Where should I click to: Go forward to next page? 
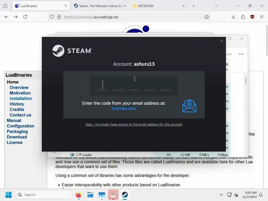click(16, 17)
